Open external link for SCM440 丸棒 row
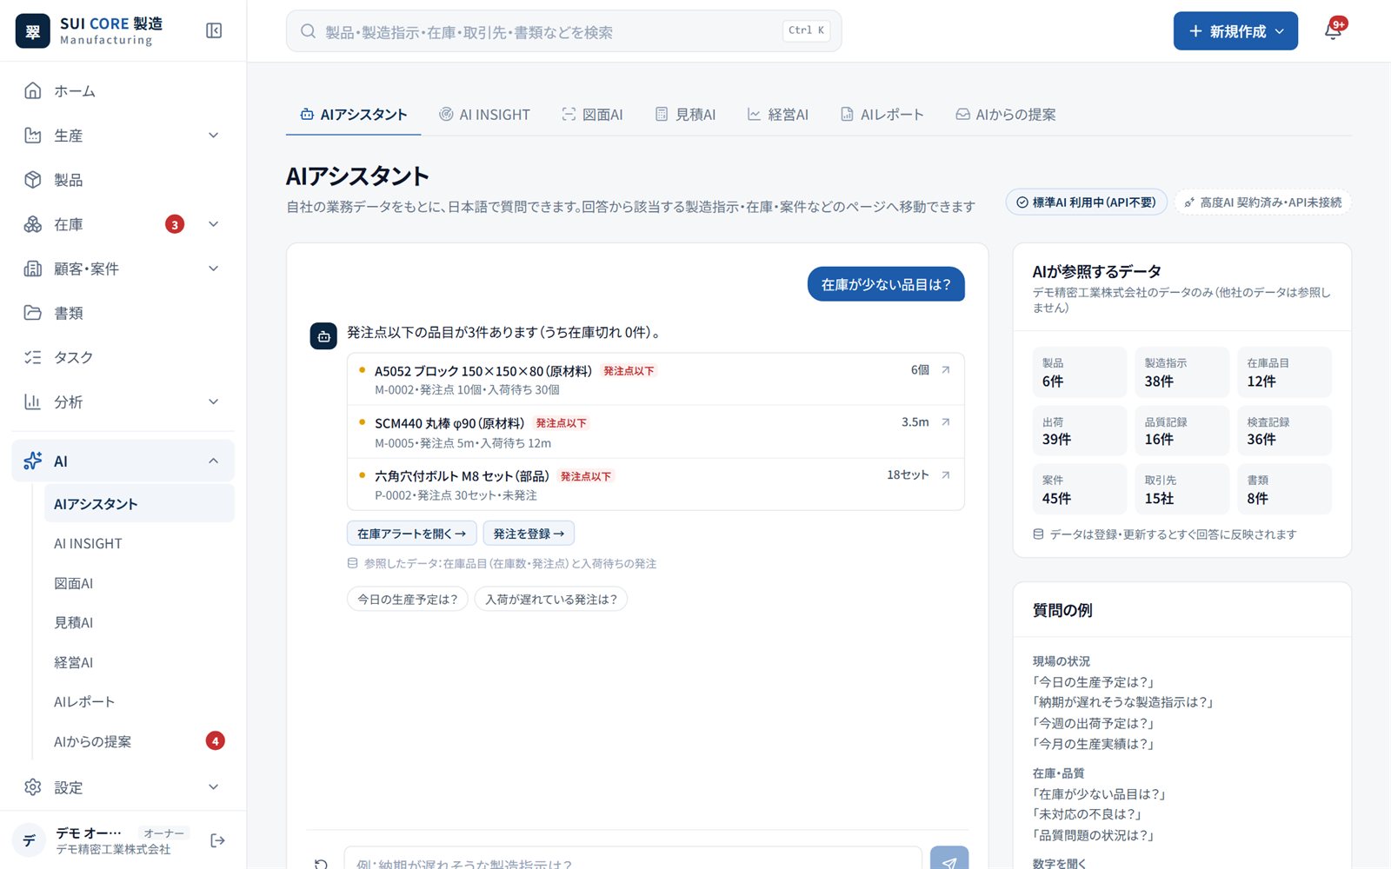Screen dimensions: 1391x869 click(x=946, y=422)
